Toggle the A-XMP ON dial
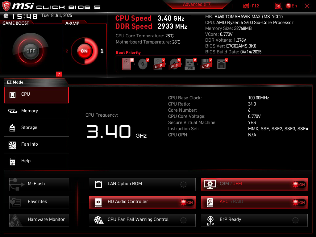316x237 pixels. (84, 51)
